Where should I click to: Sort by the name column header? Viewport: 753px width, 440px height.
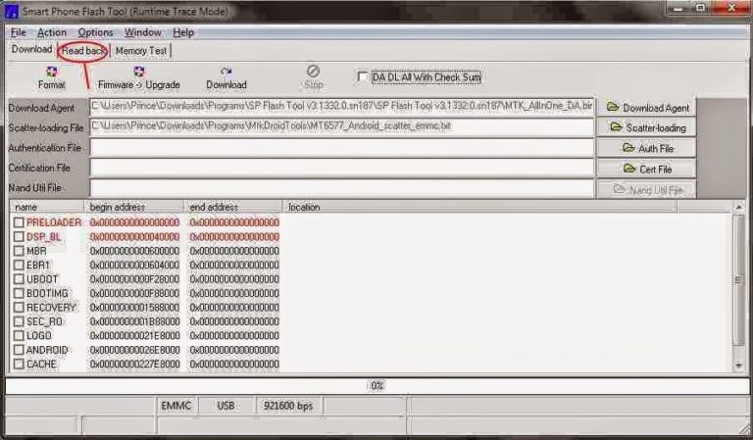(x=47, y=207)
